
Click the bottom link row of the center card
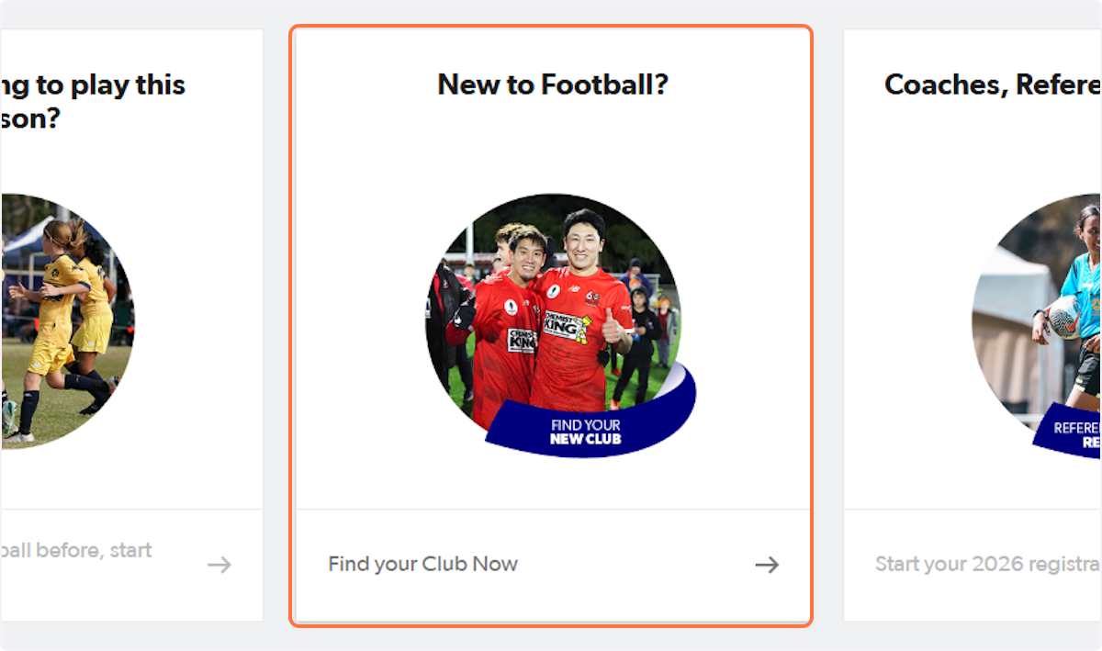pos(551,564)
